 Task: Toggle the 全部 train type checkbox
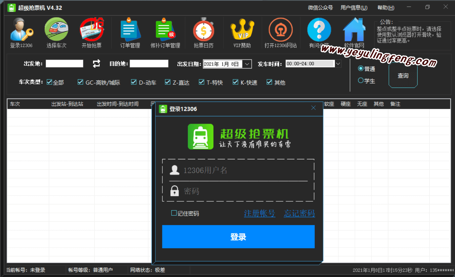(x=49, y=82)
